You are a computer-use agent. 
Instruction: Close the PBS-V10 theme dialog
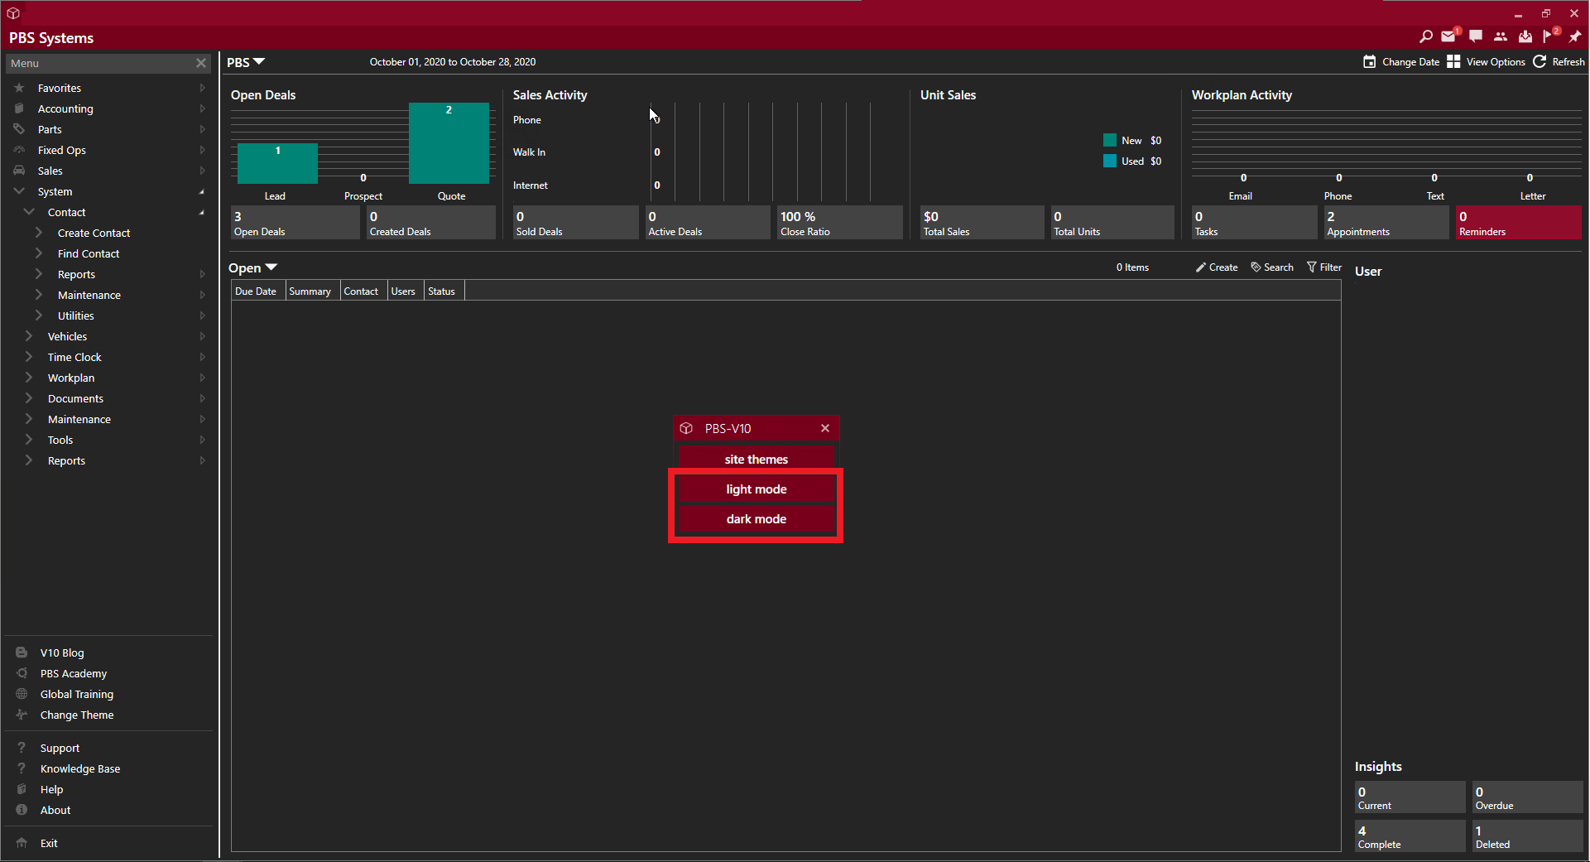click(x=825, y=428)
